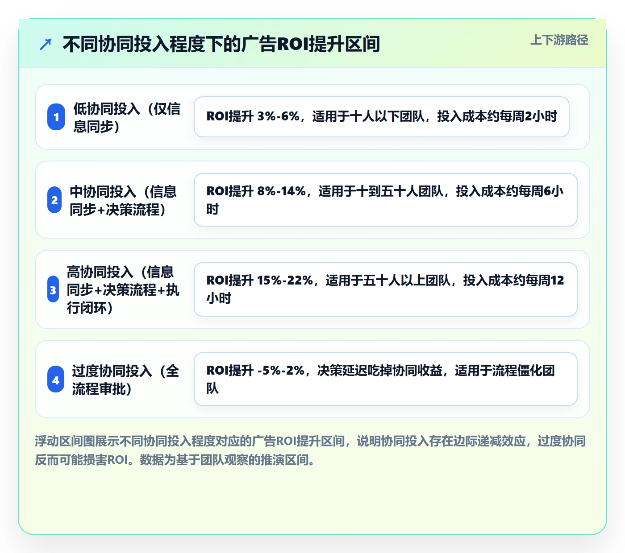
Task: Click the box reading ROI提升 15%-22%
Action: (386, 289)
